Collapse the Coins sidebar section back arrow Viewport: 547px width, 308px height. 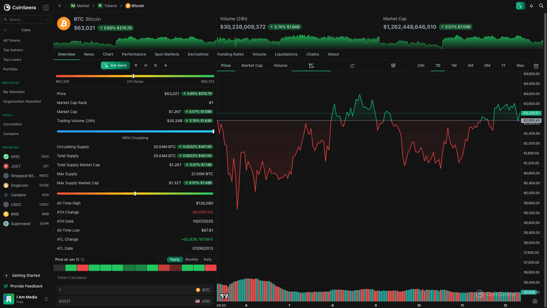pos(5,30)
